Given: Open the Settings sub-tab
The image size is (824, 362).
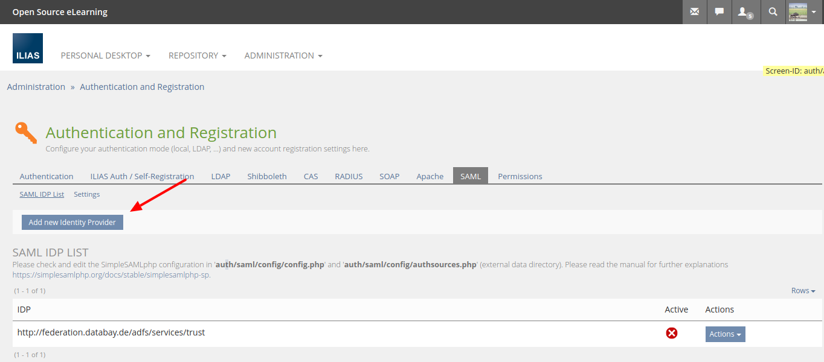Looking at the screenshot, I should (x=86, y=194).
